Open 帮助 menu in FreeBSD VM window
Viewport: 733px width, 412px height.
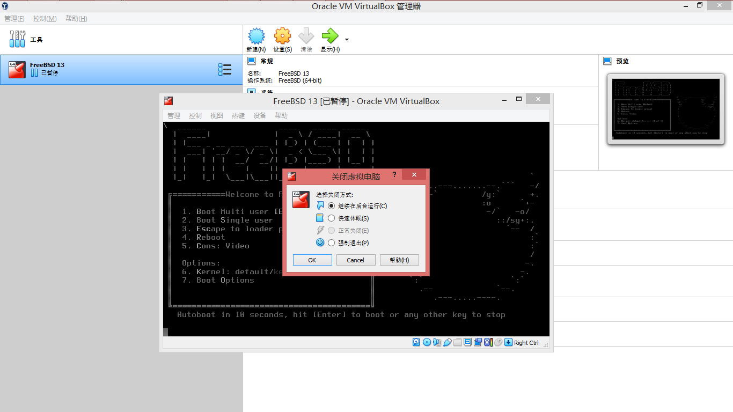tap(281, 115)
